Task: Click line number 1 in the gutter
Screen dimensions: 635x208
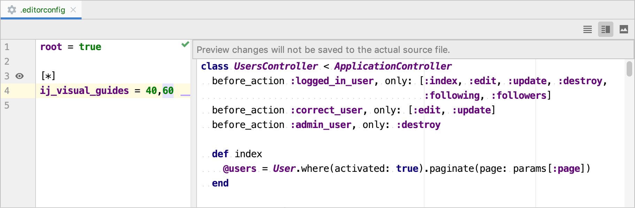Action: (6, 47)
